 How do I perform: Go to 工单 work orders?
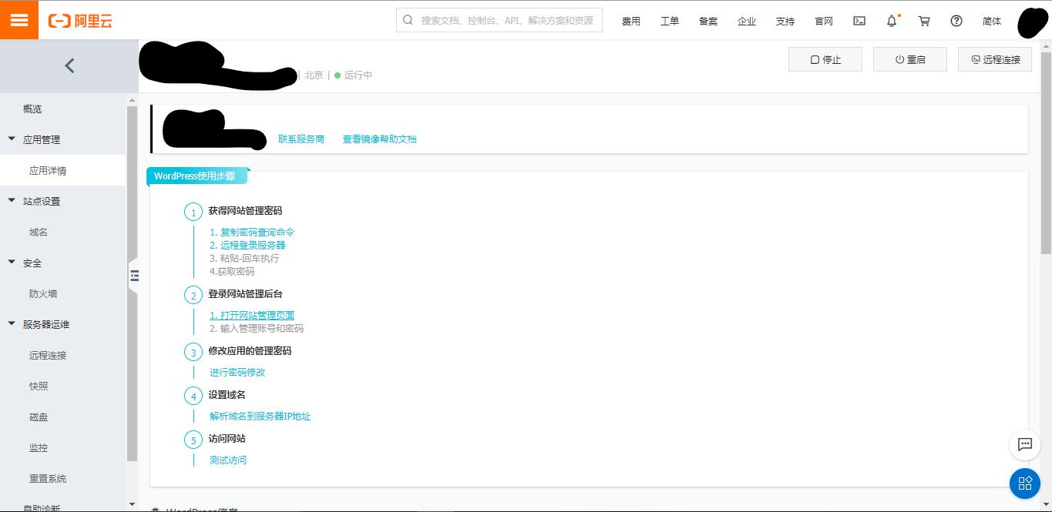click(669, 21)
